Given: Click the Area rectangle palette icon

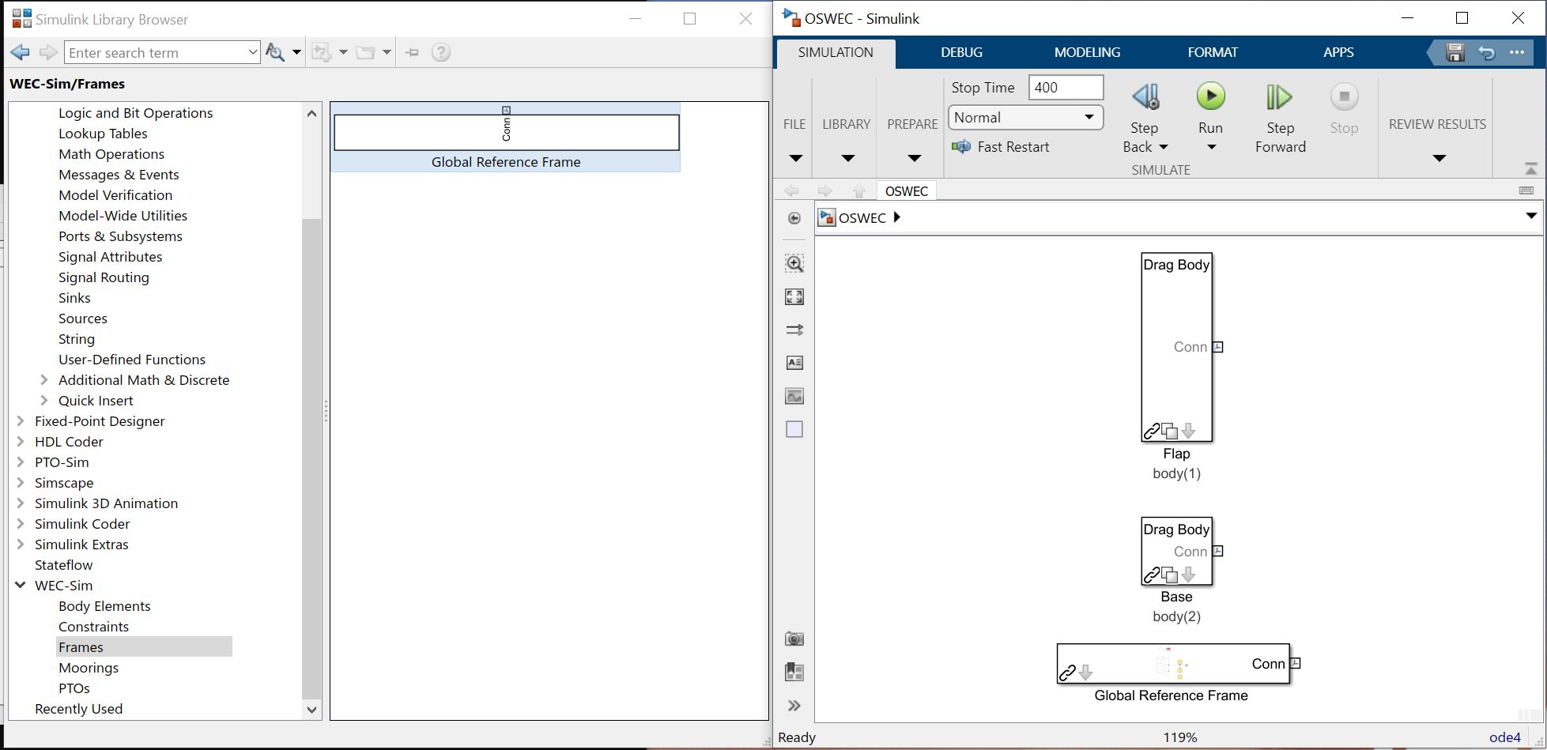Looking at the screenshot, I should [794, 429].
